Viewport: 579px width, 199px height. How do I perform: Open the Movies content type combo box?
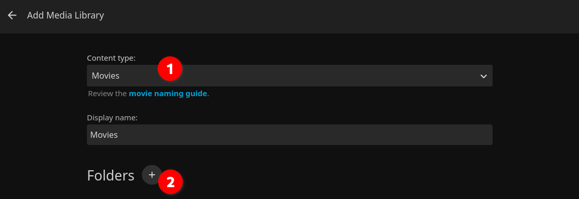pos(289,76)
